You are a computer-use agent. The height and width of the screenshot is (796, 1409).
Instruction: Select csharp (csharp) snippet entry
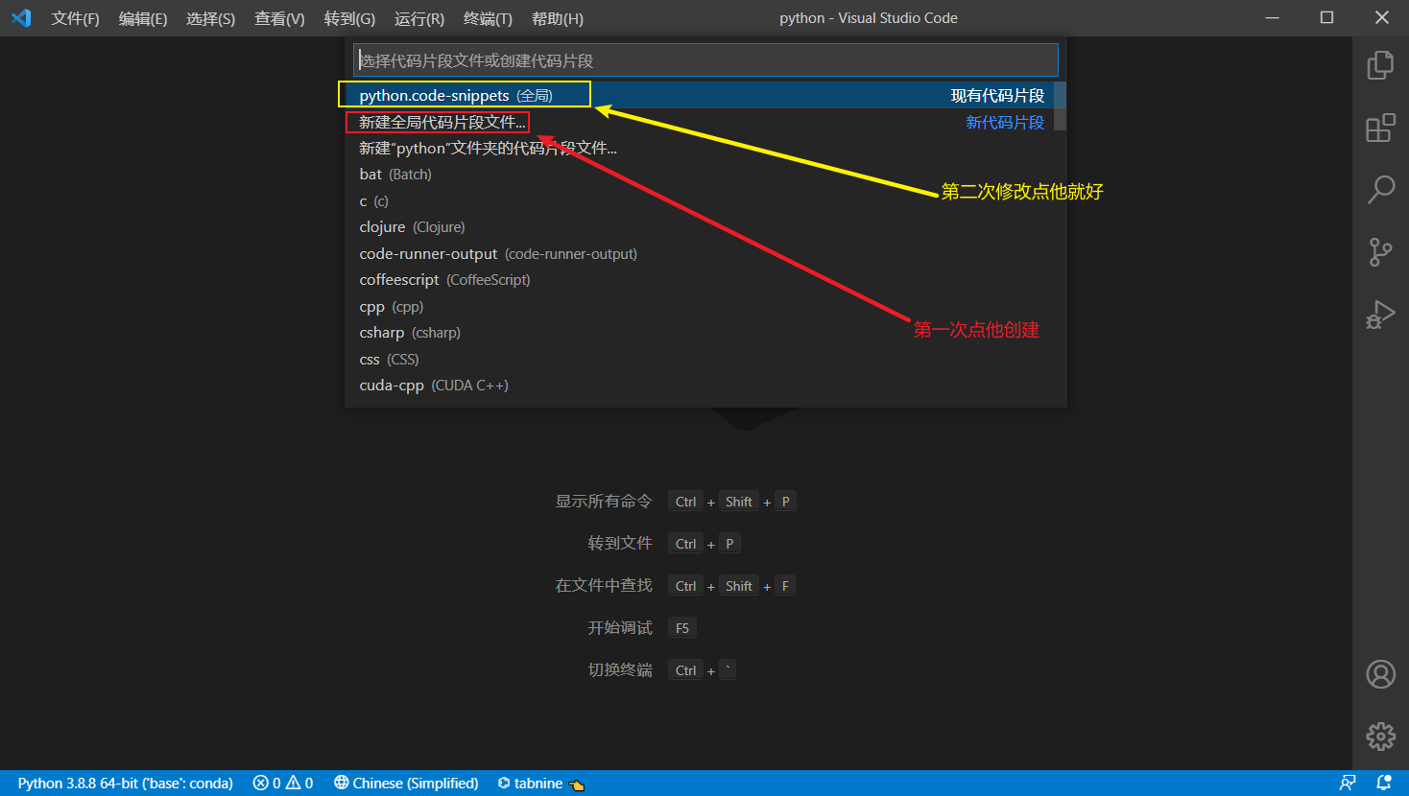(699, 333)
